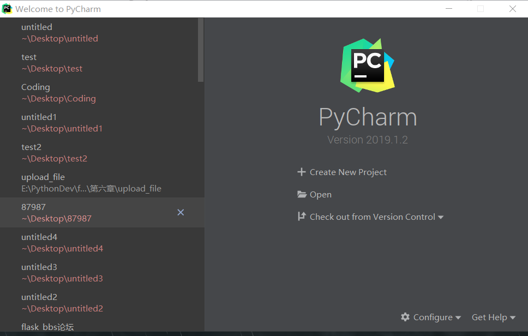Click the PyCharm logo above the version text

(368, 64)
